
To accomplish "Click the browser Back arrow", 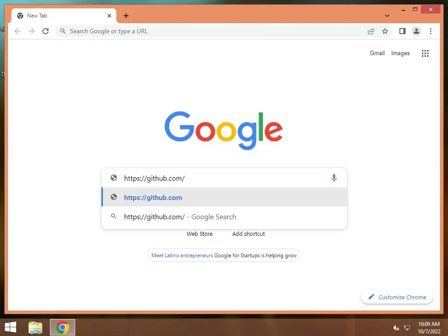I will tap(17, 31).
